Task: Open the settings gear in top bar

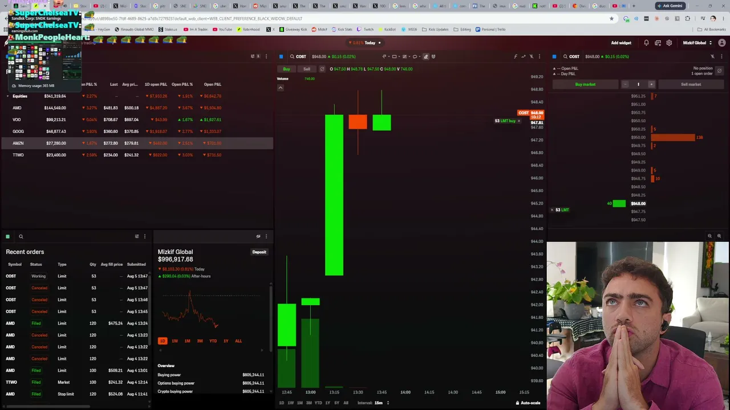Action: coord(669,43)
